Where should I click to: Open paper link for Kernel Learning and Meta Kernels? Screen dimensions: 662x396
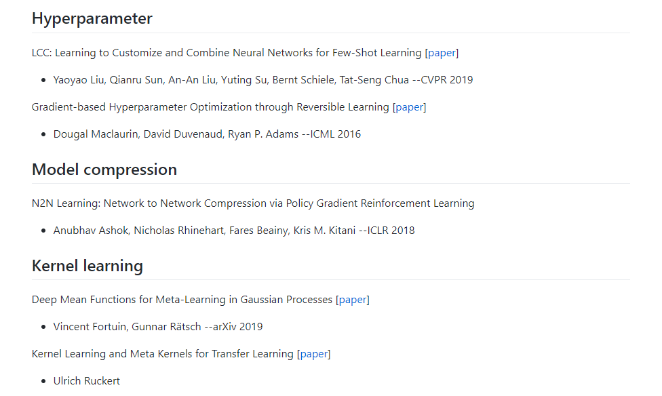coord(313,354)
